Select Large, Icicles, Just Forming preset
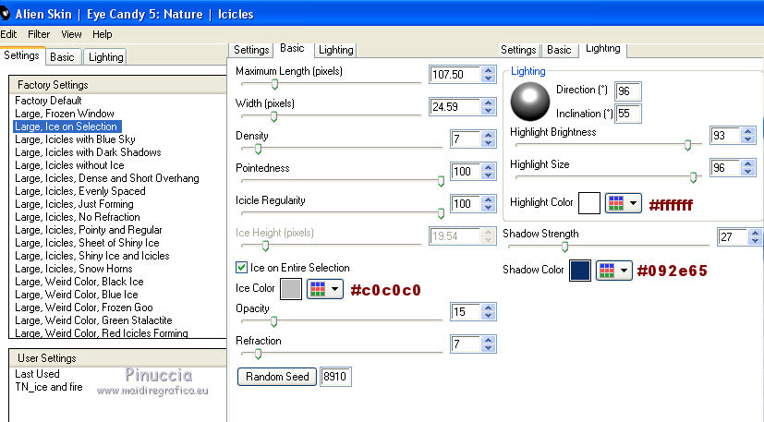Screen dimensions: 764x422 point(74,204)
